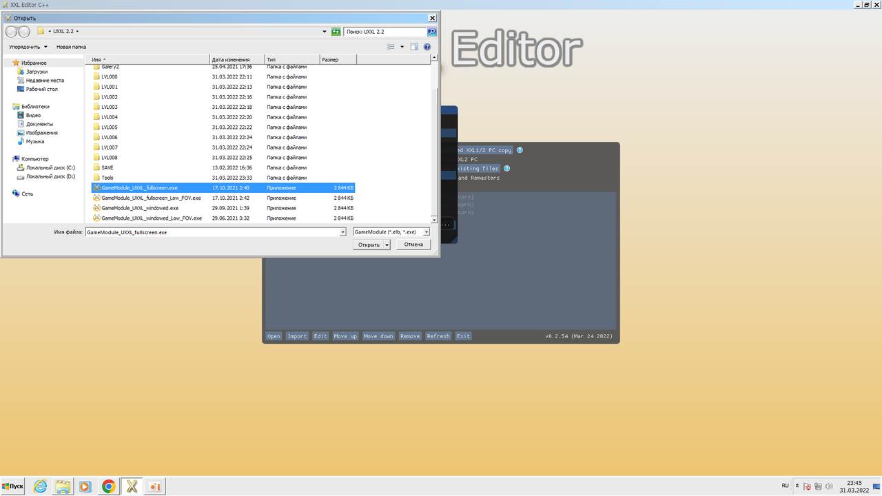Click the blue help icon in dialog toolbar
Screen dimensions: 882x496
[427, 47]
